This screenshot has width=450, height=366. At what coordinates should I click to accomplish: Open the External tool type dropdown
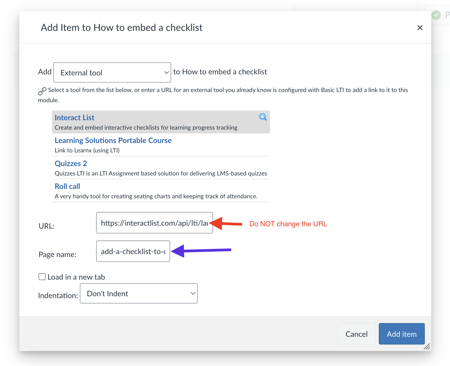click(112, 72)
